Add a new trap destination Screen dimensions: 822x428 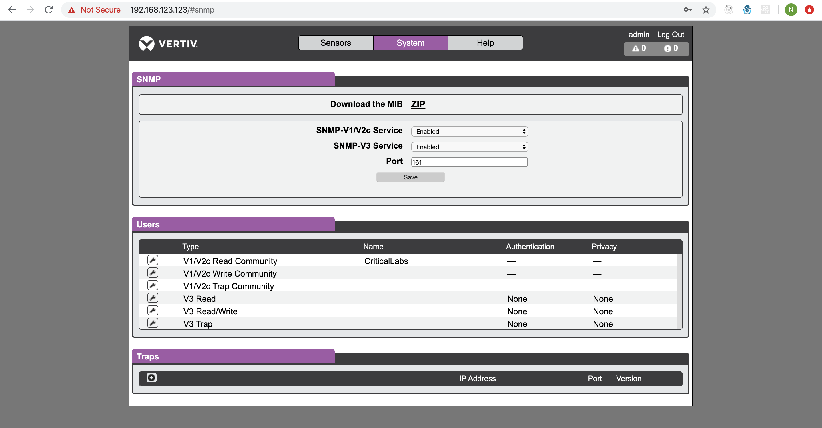pyautogui.click(x=151, y=378)
